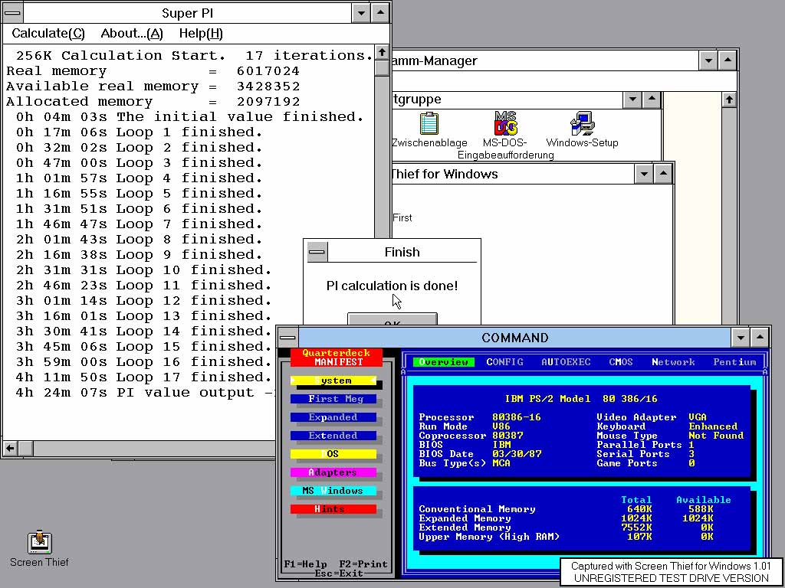
Task: Select the Hints category in Manifest
Action: (x=333, y=509)
